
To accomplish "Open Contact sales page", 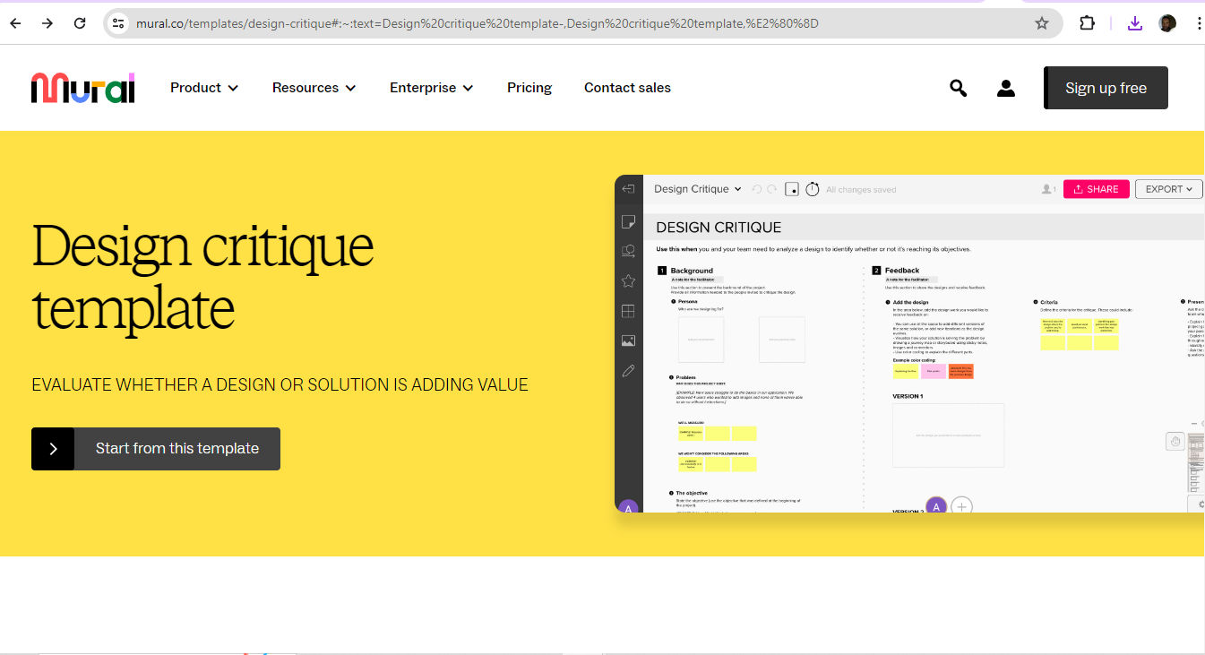I will coord(627,88).
